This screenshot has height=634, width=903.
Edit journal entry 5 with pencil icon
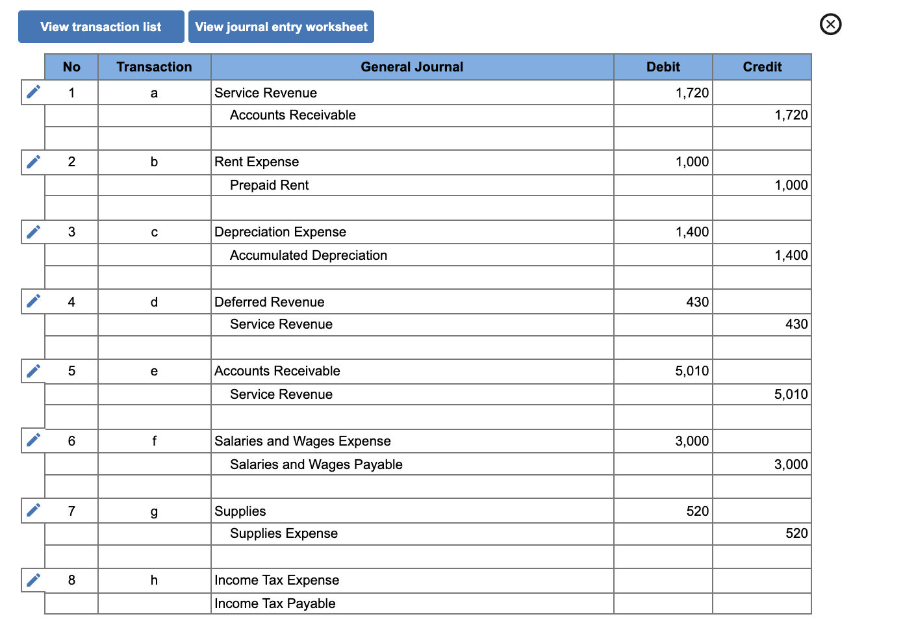34,371
